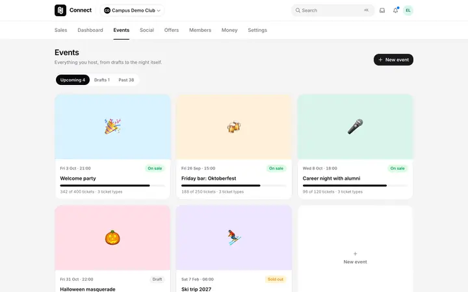Click "342 of 400 tickets" text

coord(77,192)
